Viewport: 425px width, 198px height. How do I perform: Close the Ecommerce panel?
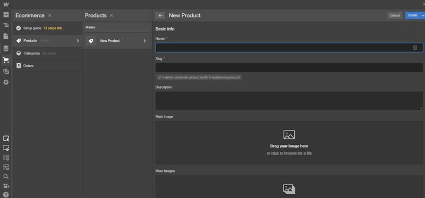pos(49,15)
